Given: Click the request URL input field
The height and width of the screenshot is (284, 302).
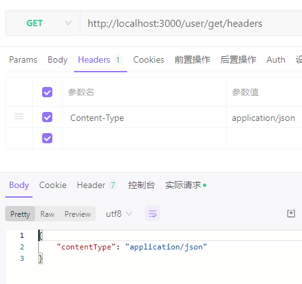Looking at the screenshot, I should (191, 23).
